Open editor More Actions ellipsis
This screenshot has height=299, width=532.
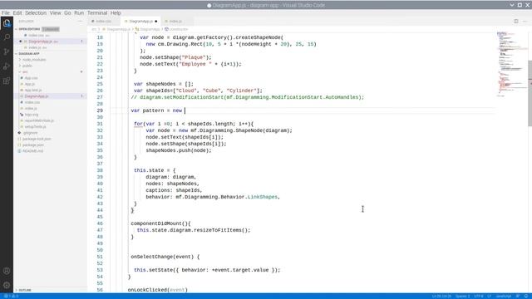pos(525,21)
